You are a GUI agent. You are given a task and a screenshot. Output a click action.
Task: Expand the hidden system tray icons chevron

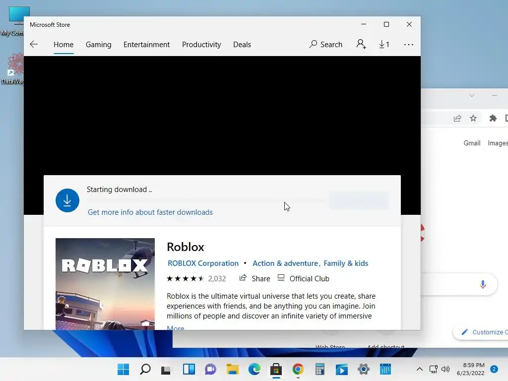(420, 369)
